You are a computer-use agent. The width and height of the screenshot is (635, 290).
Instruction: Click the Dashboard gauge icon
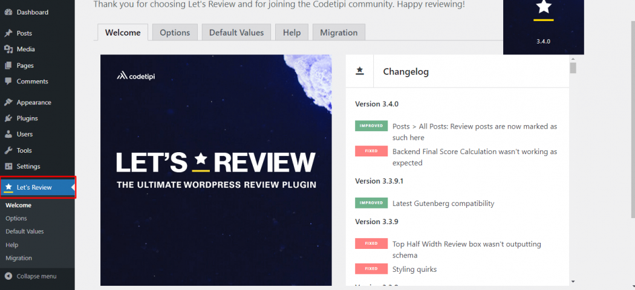pyautogui.click(x=8, y=12)
